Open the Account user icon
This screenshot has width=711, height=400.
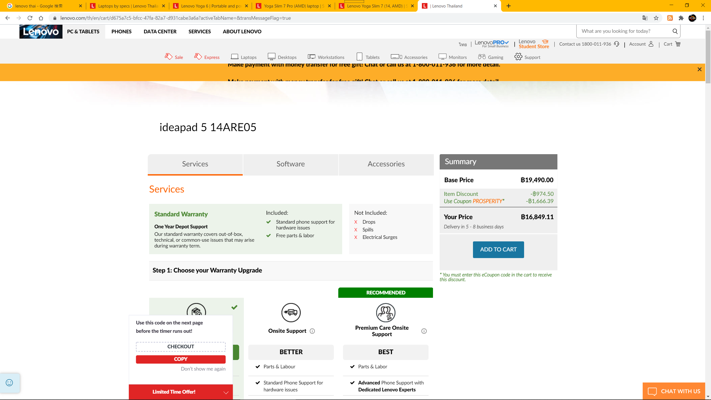651,44
